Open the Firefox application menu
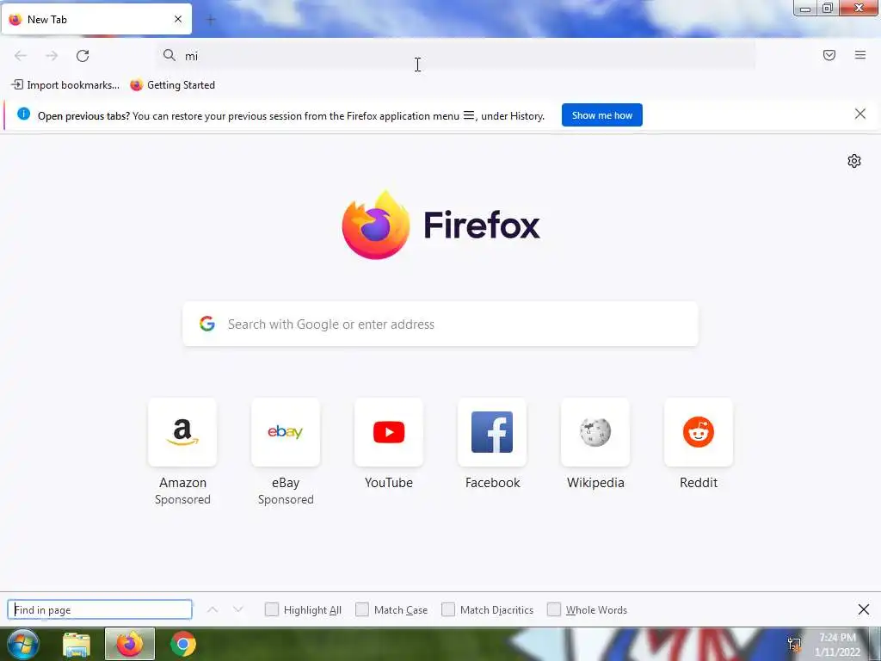Screen dimensions: 881x661 860,55
